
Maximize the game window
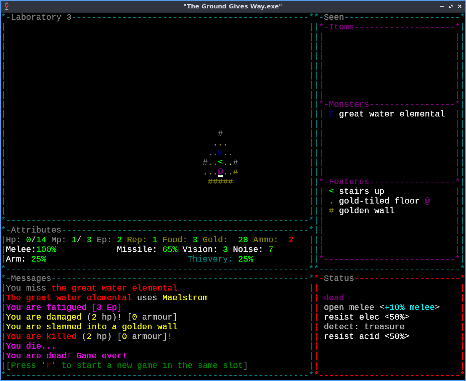click(451, 6)
